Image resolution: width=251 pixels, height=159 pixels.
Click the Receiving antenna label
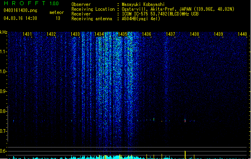pyautogui.click(x=92, y=19)
